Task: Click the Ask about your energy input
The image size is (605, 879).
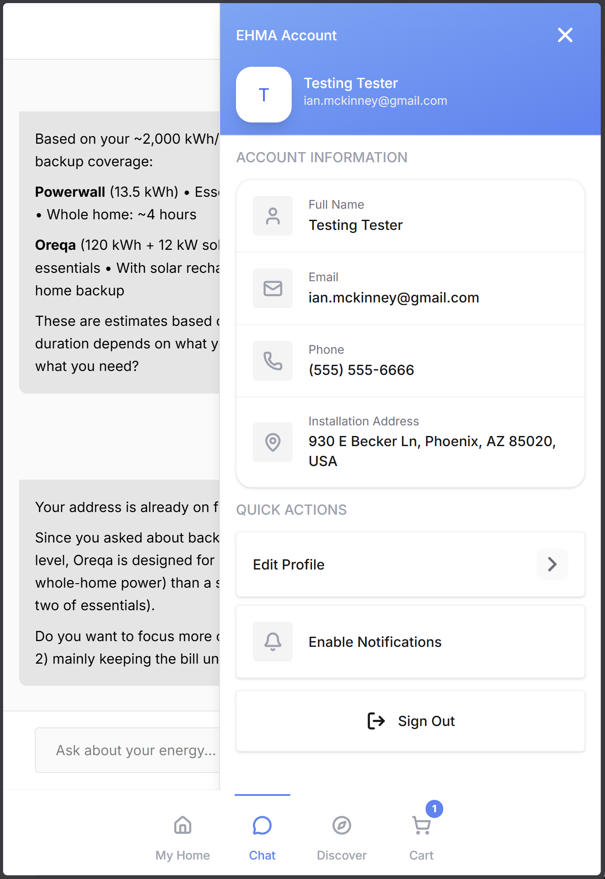Action: pos(128,750)
